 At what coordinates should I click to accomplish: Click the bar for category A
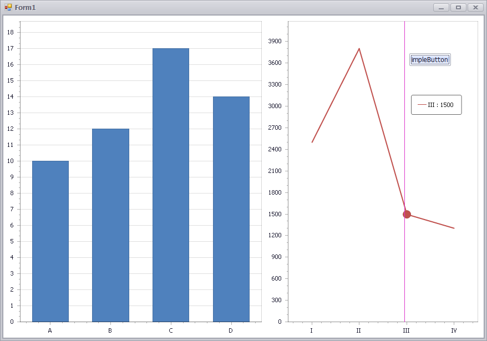pos(50,241)
